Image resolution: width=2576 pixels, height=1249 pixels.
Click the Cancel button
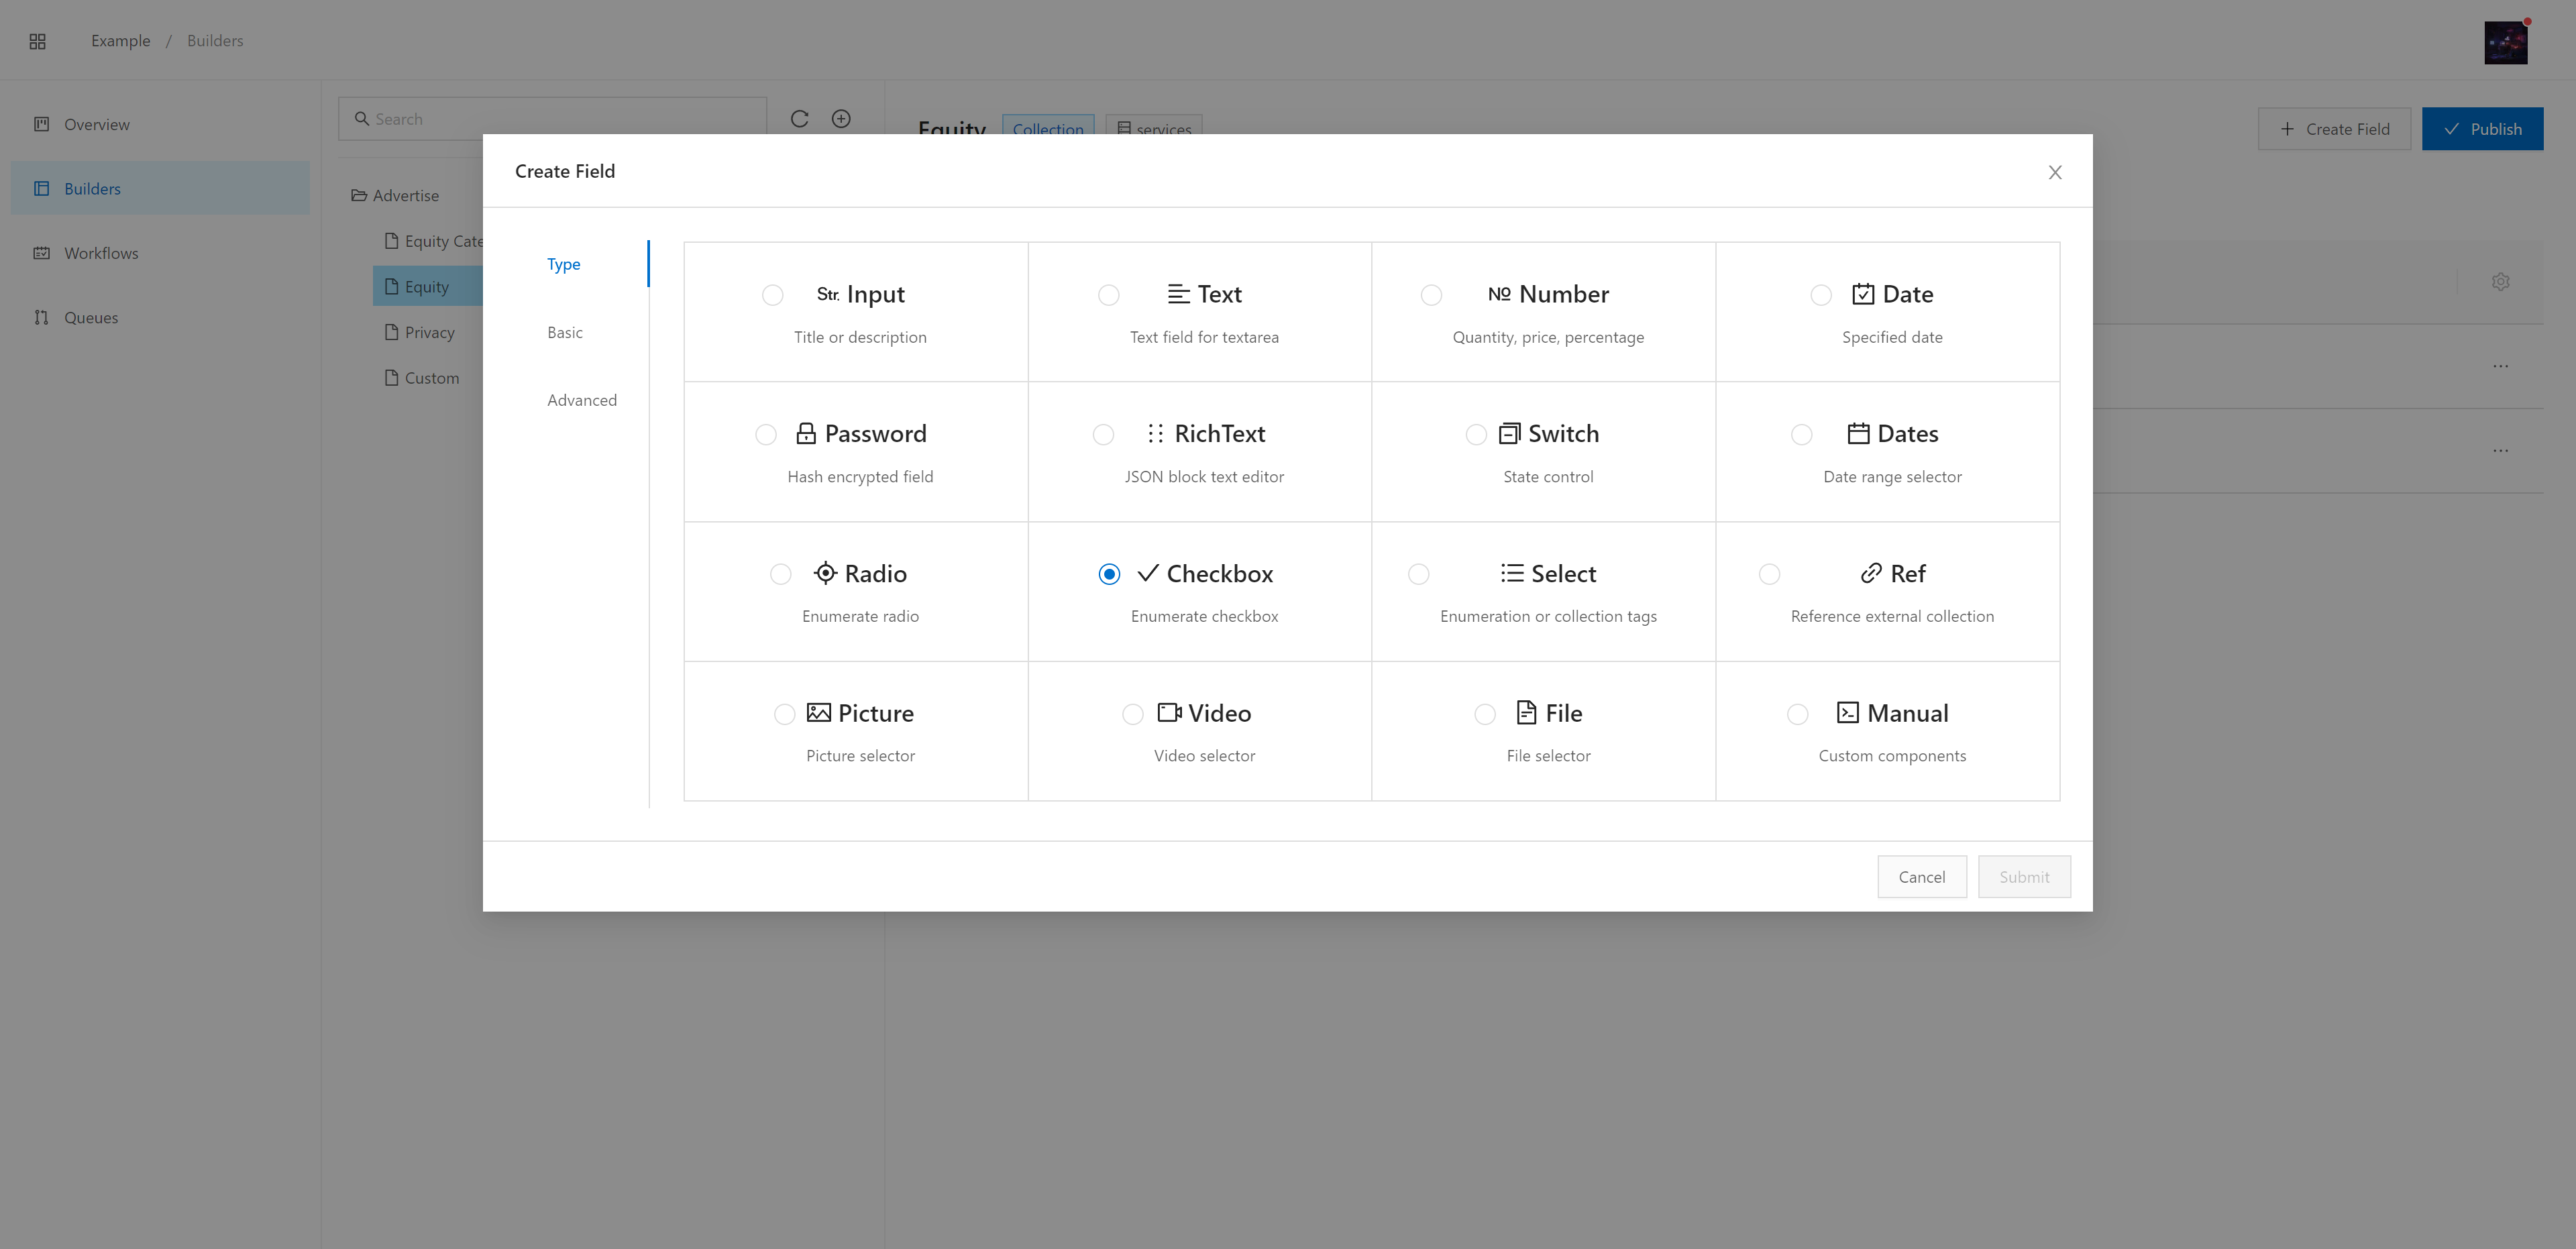coord(1921,877)
